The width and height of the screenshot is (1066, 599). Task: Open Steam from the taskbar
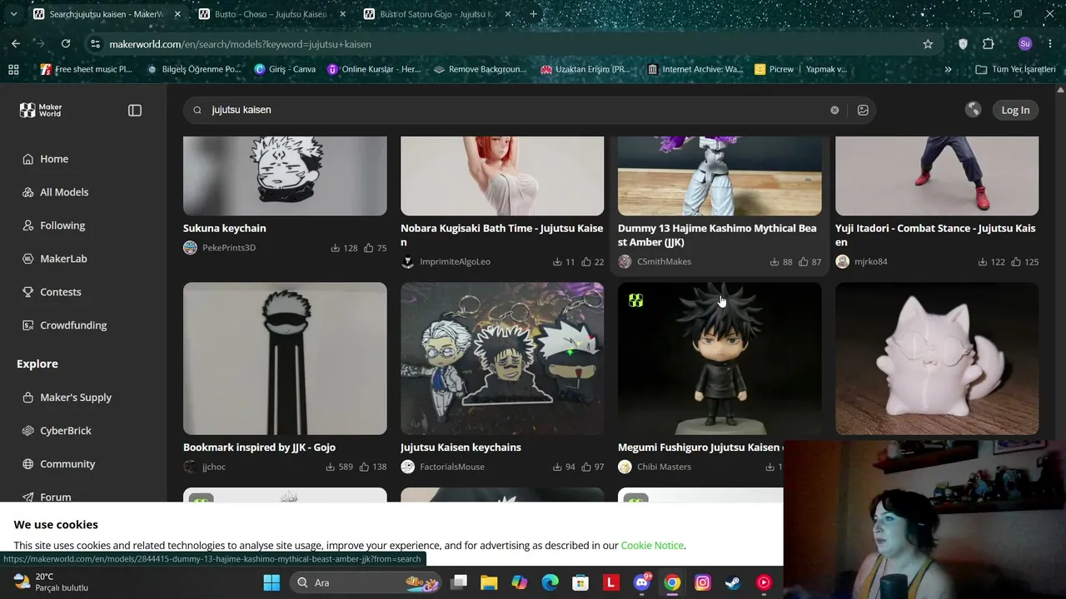733,582
